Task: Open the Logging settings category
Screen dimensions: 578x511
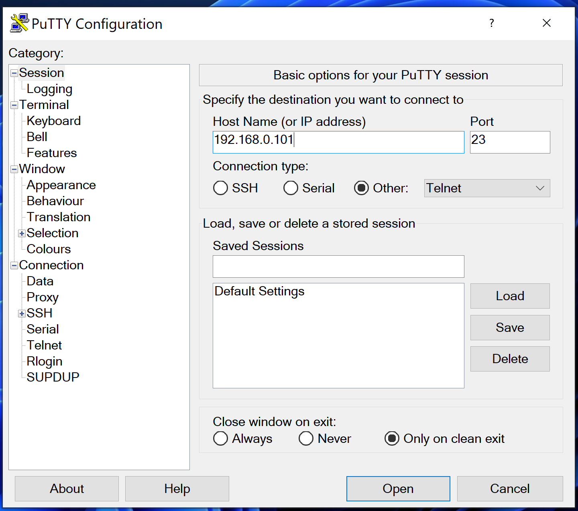Action: click(x=49, y=89)
